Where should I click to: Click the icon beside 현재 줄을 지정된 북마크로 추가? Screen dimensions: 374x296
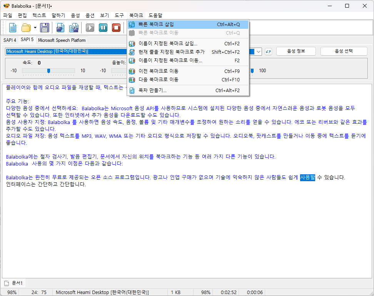click(132, 52)
